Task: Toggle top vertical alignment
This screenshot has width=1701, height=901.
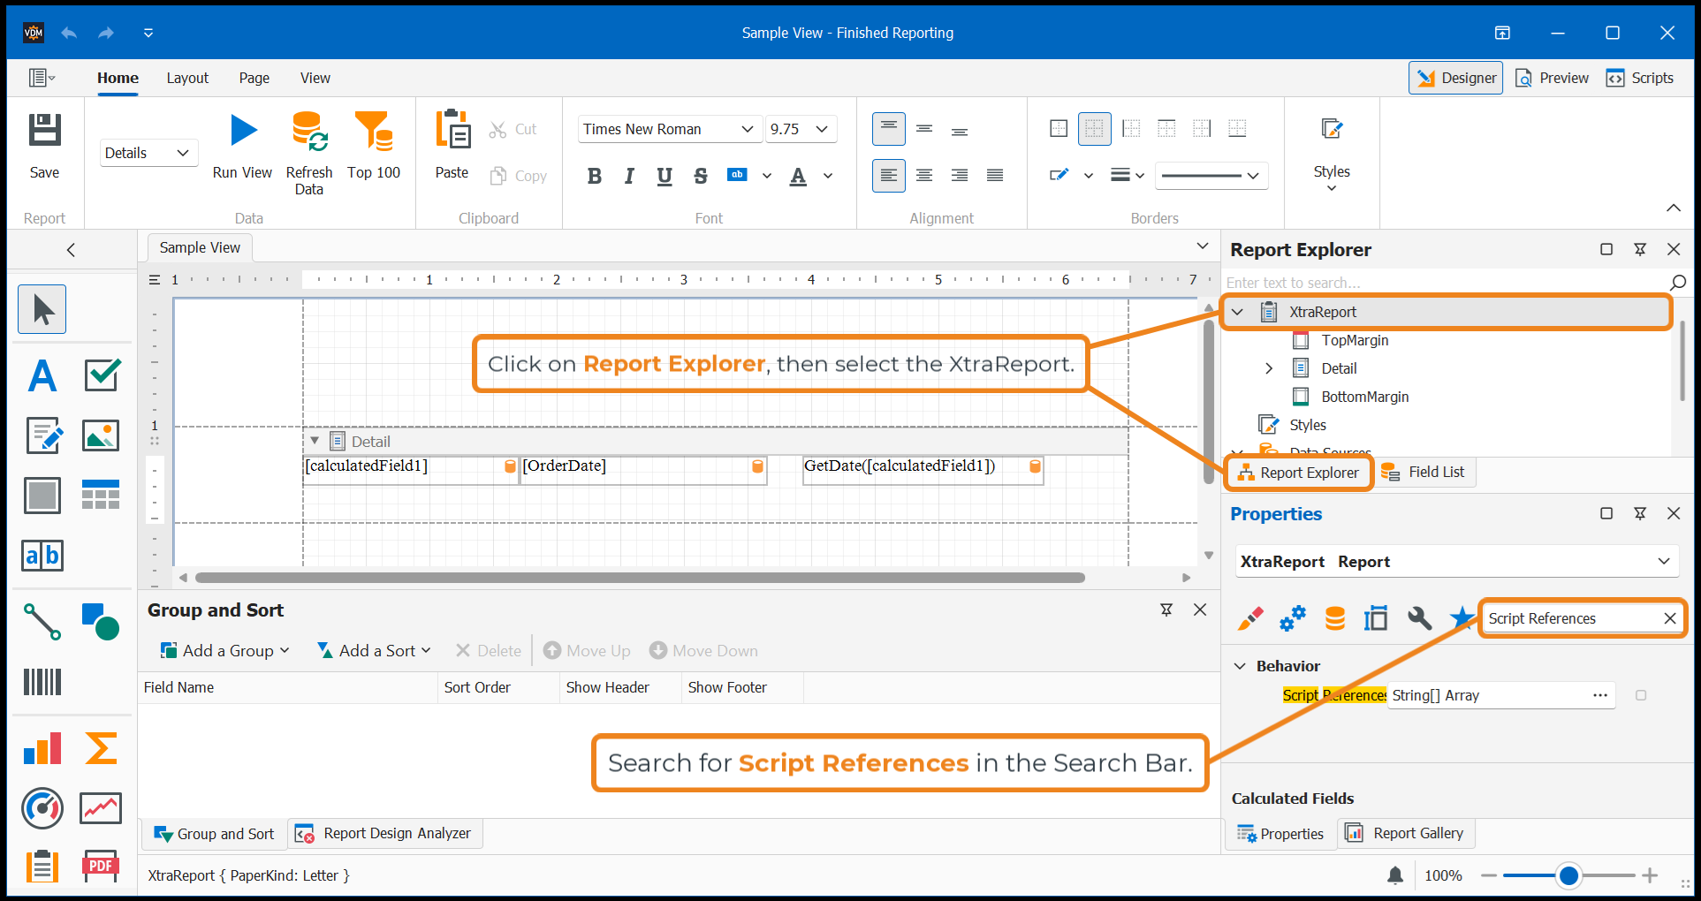Action: coord(889,129)
